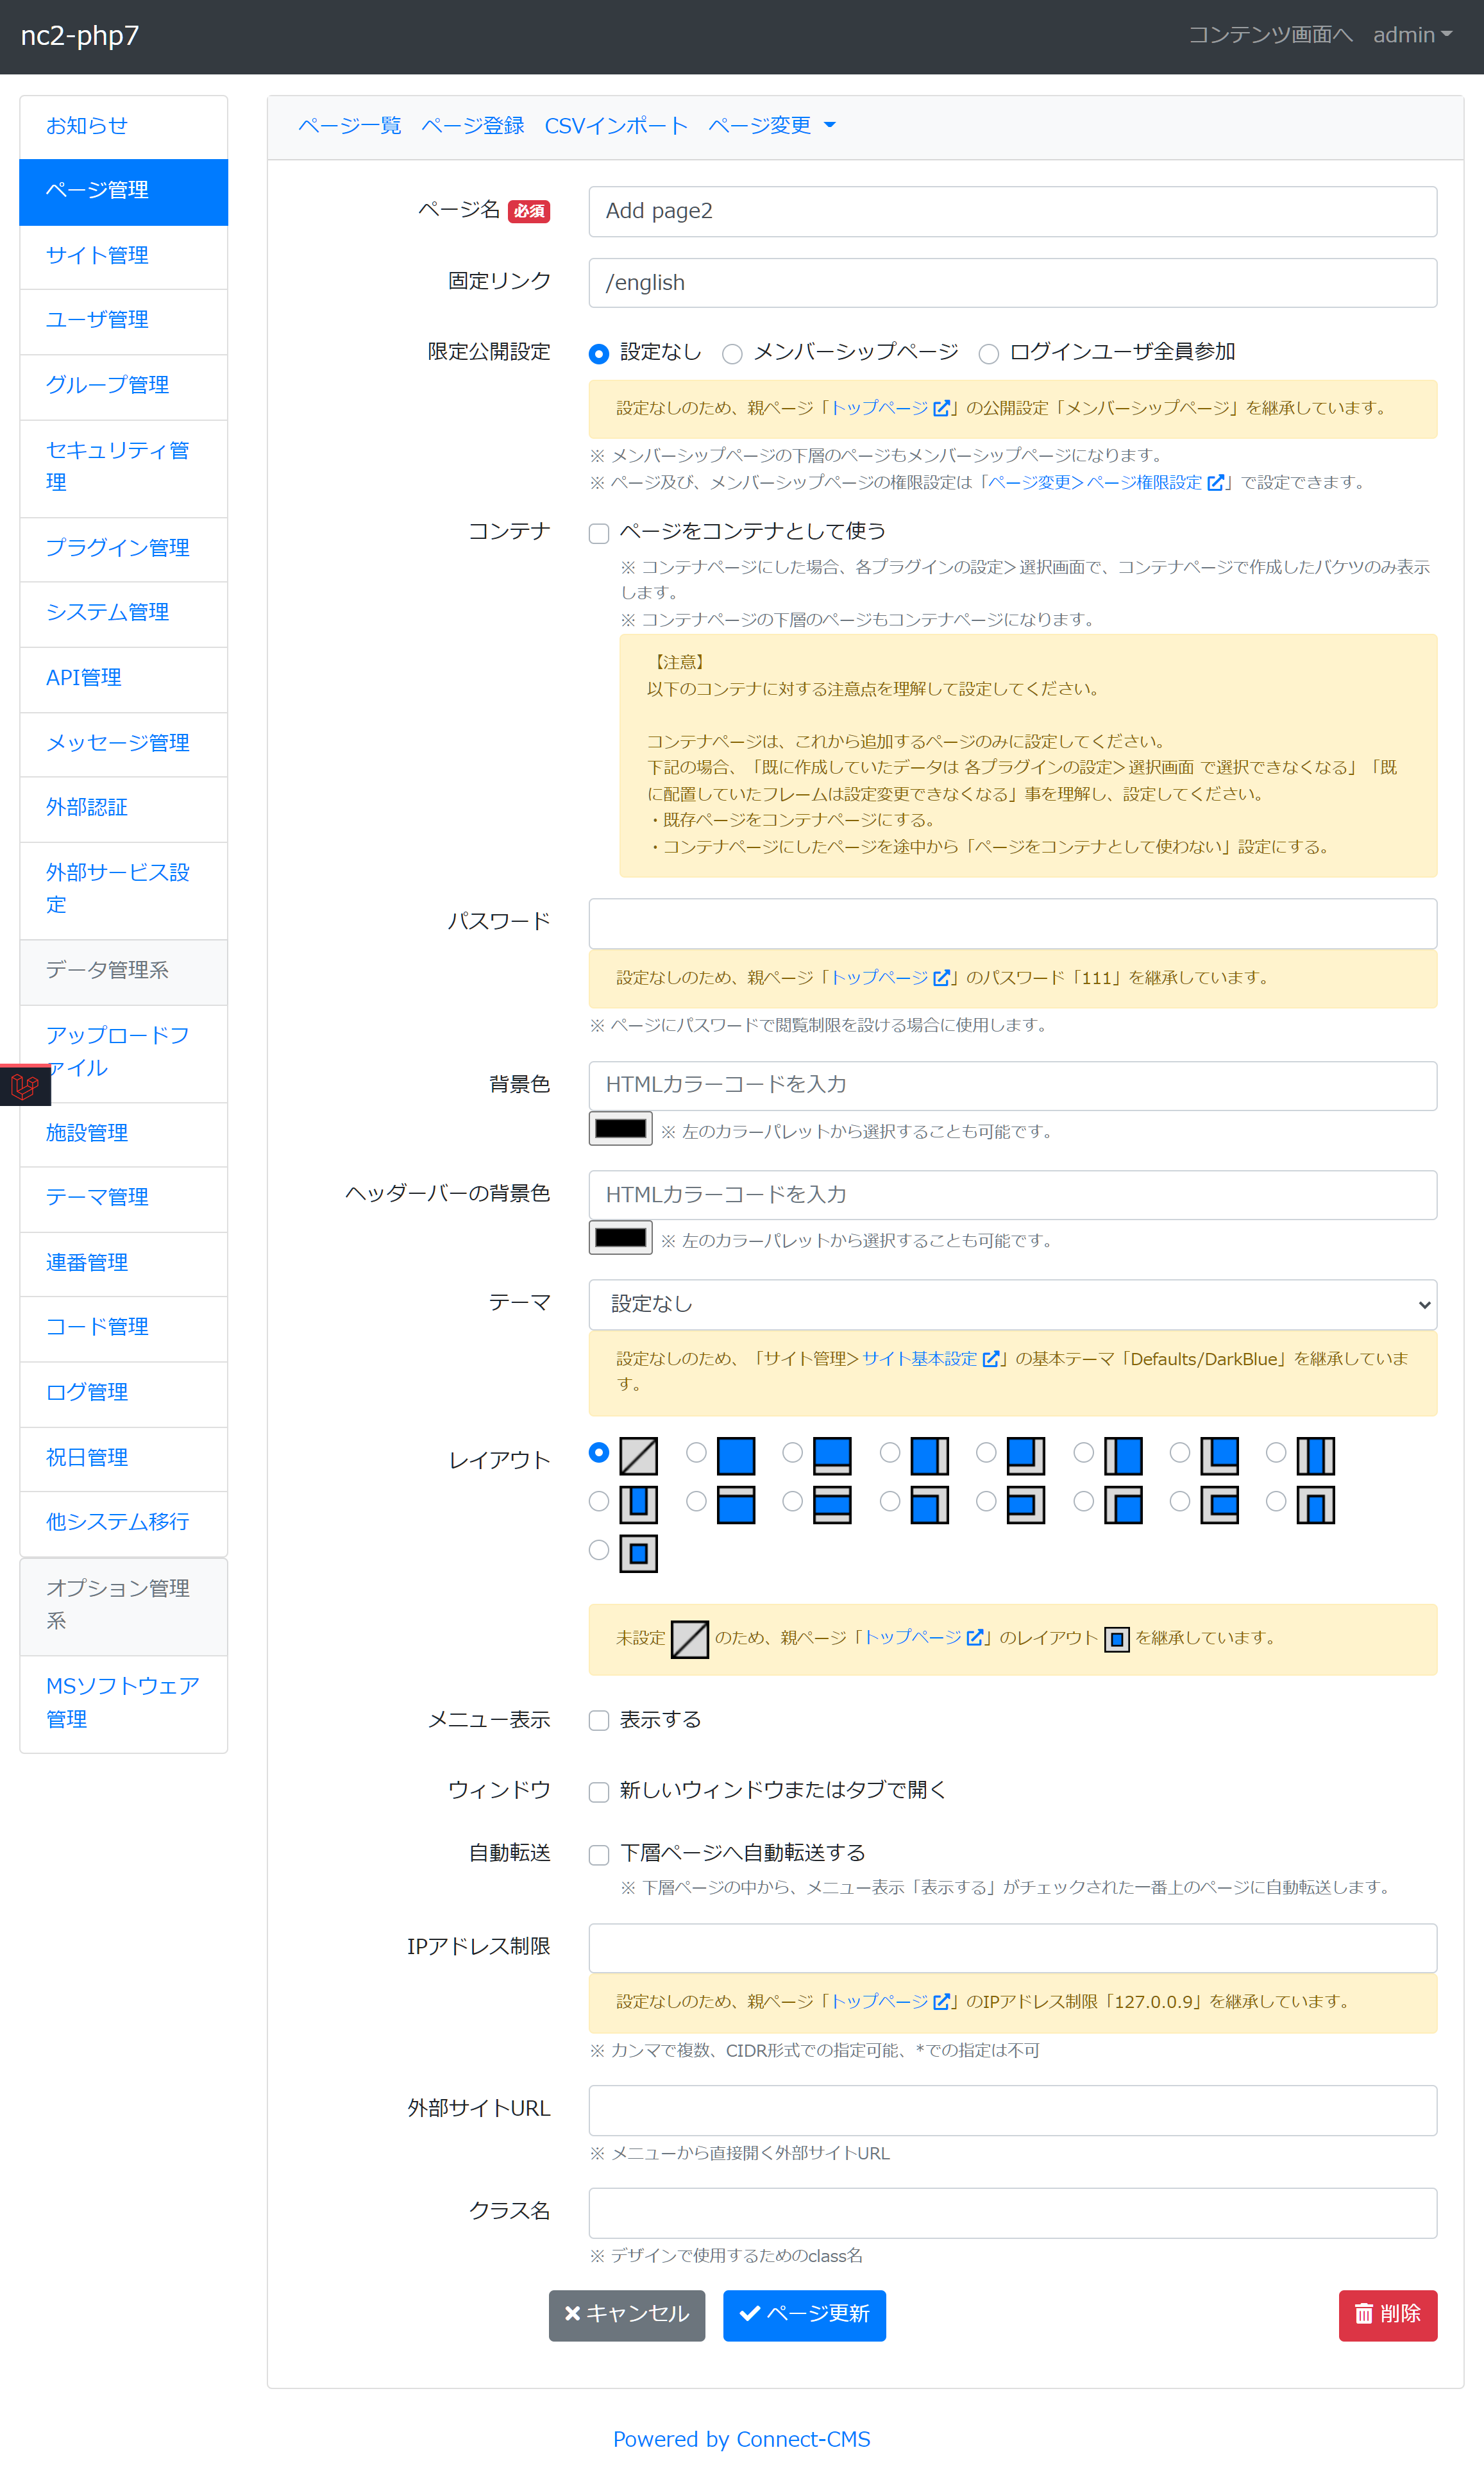This screenshot has width=1484, height=2484.
Task: Check 表示する for menu display
Action: point(598,1720)
